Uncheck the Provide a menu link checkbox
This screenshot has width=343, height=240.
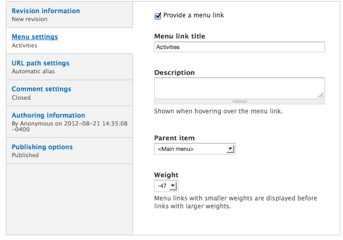click(x=157, y=16)
